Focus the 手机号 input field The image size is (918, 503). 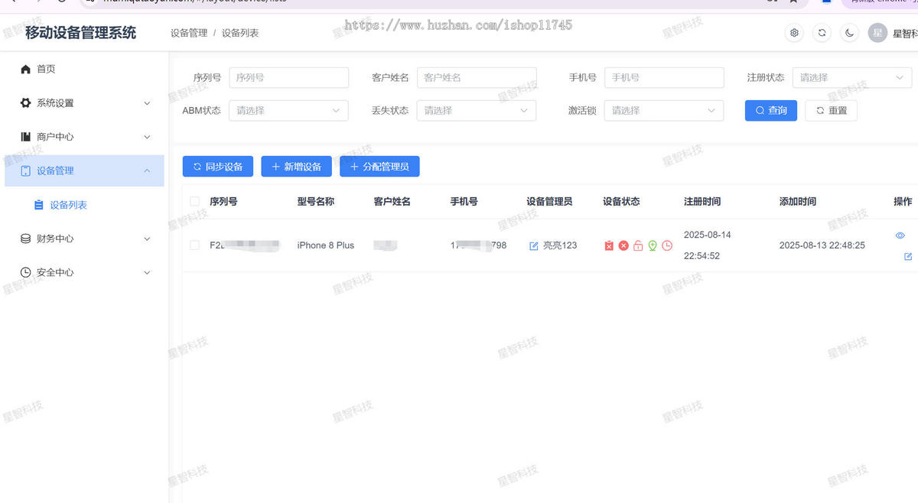tap(664, 77)
